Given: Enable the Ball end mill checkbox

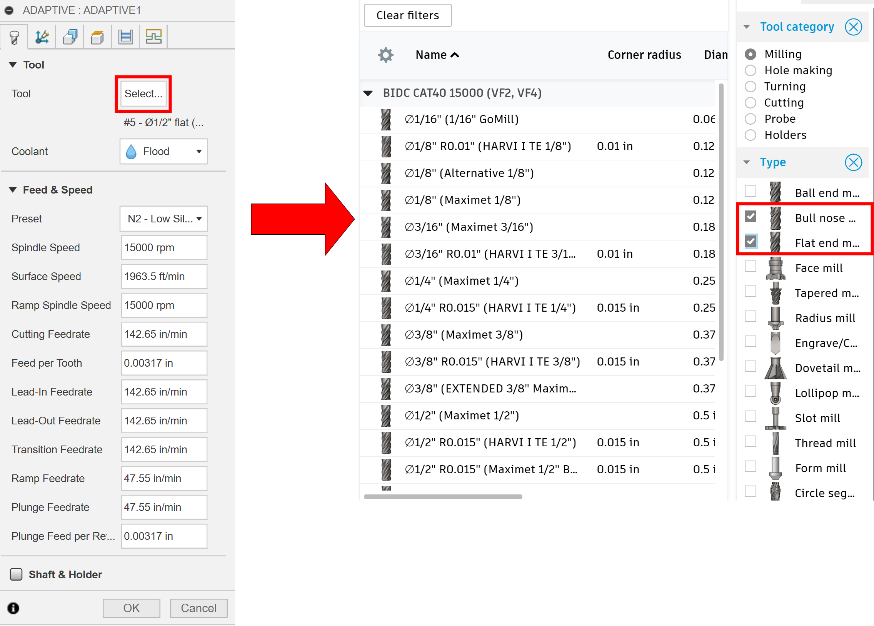Looking at the screenshot, I should [x=750, y=192].
